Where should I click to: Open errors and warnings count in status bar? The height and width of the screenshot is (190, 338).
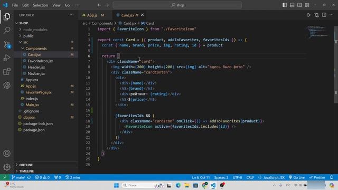[x=42, y=177]
